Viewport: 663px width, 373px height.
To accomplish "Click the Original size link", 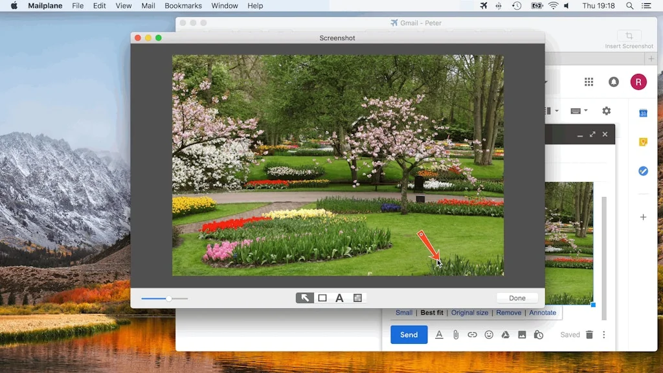I will (x=469, y=313).
